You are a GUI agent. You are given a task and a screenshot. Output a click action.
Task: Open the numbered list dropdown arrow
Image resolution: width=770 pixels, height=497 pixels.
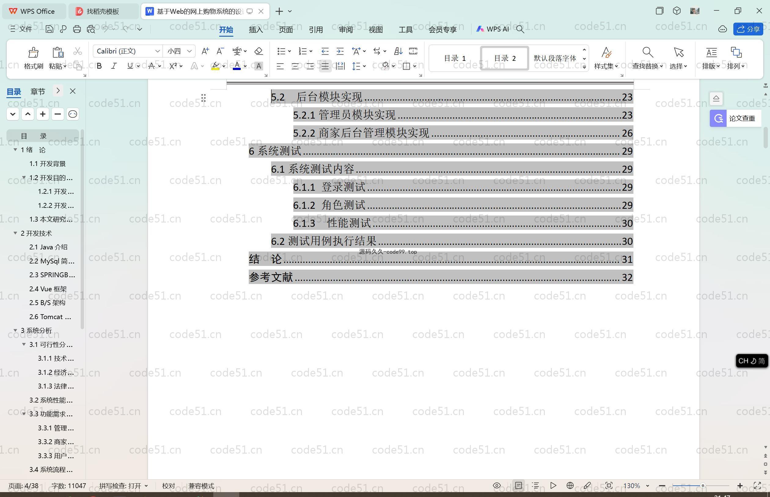click(x=311, y=51)
